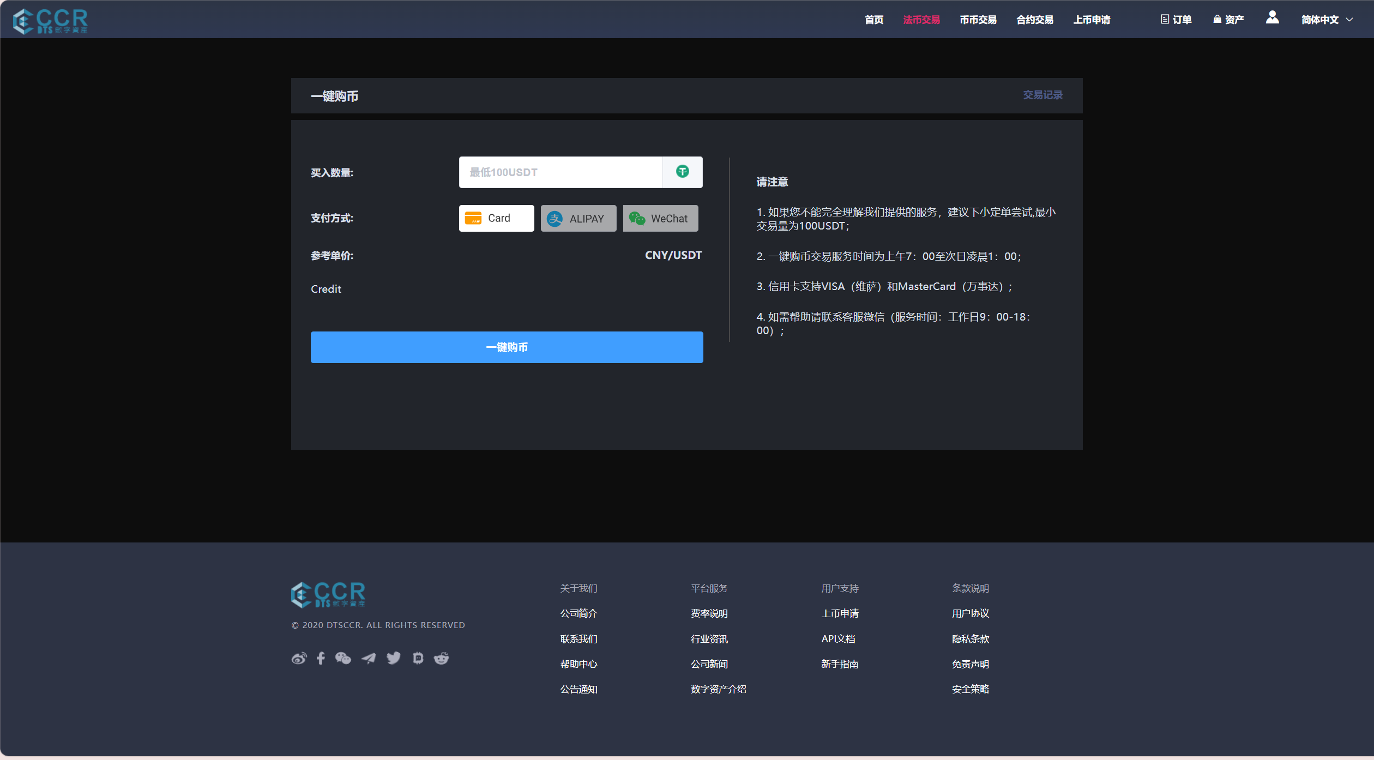Select Card as payment method

pos(496,219)
